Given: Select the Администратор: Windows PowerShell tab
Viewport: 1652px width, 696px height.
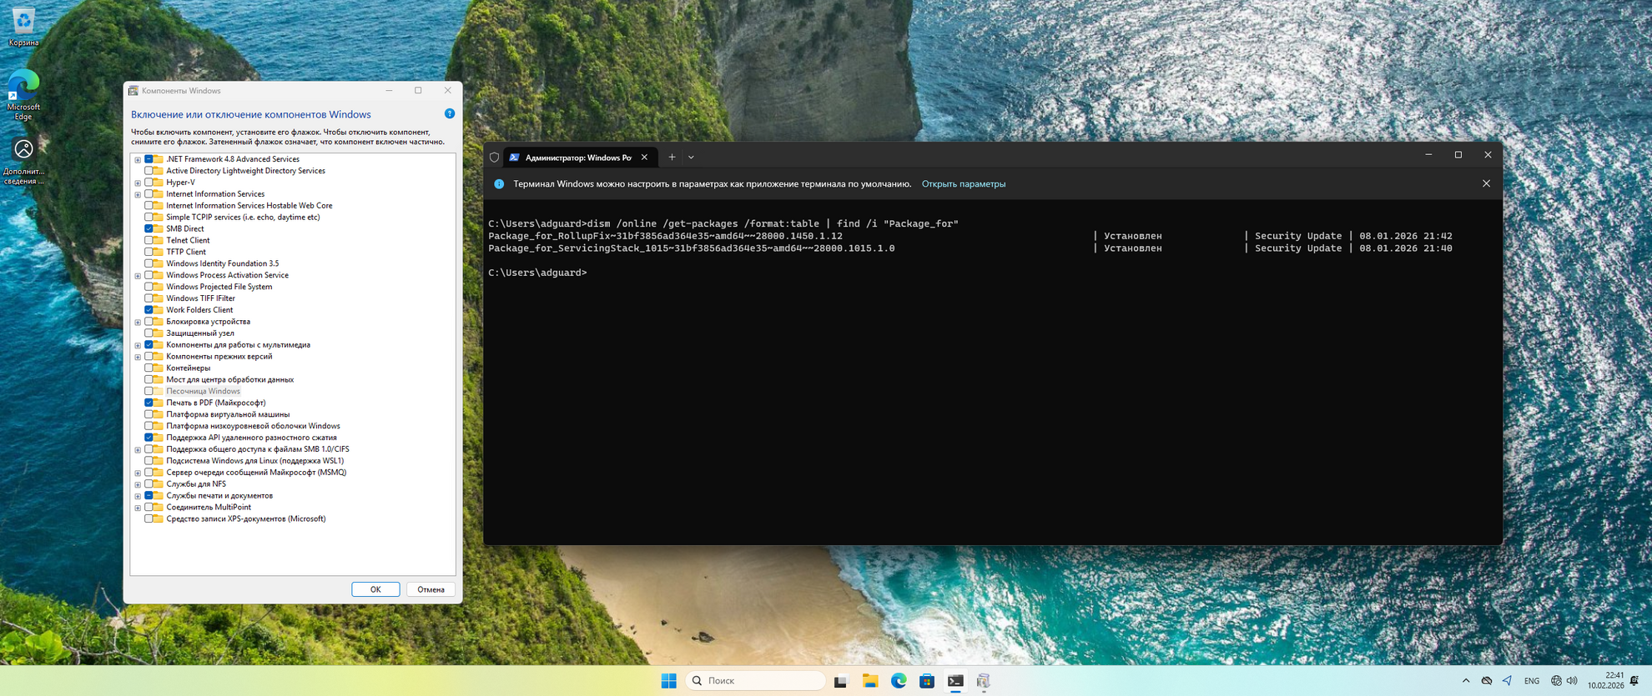Looking at the screenshot, I should tap(577, 158).
